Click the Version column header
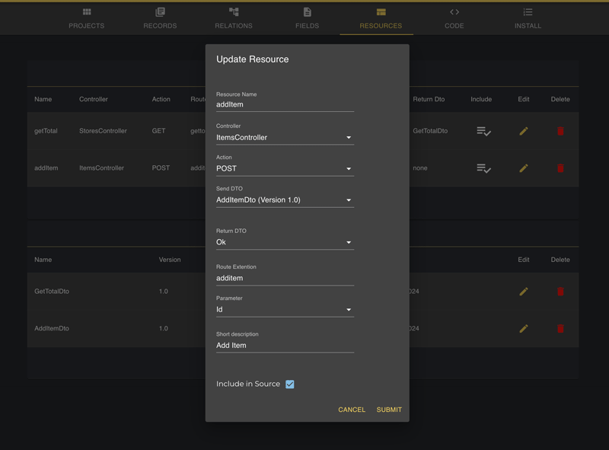This screenshot has height=450, width=609. pos(170,260)
